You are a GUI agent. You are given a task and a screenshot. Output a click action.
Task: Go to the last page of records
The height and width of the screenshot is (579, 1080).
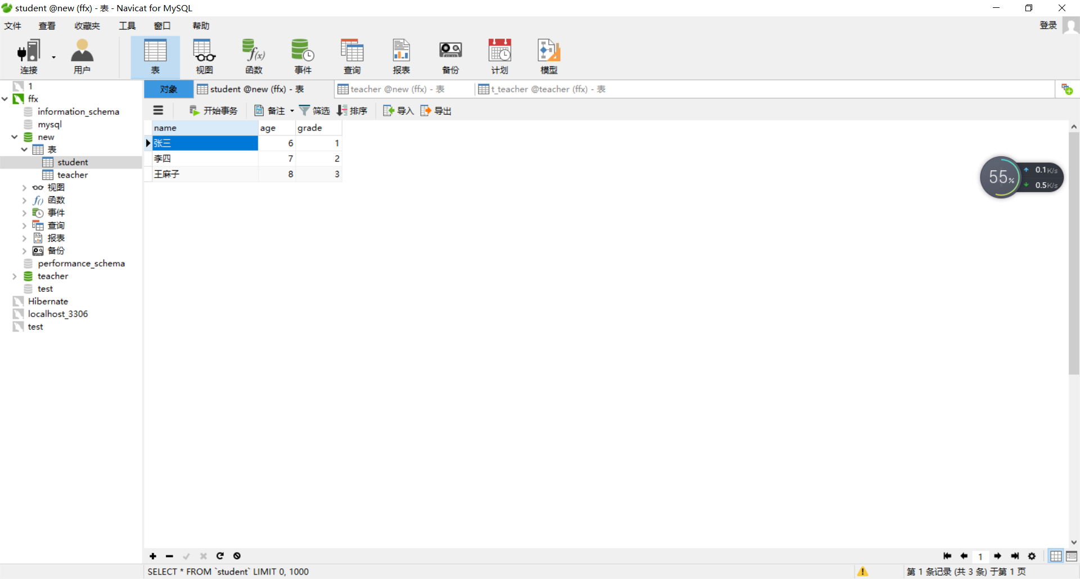(x=1015, y=556)
